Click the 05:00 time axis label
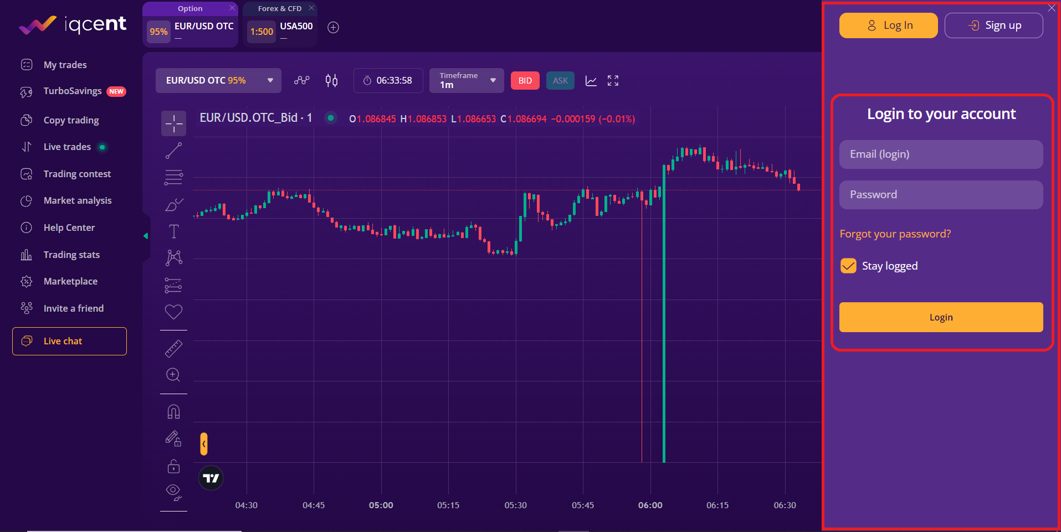1061x532 pixels. (381, 505)
